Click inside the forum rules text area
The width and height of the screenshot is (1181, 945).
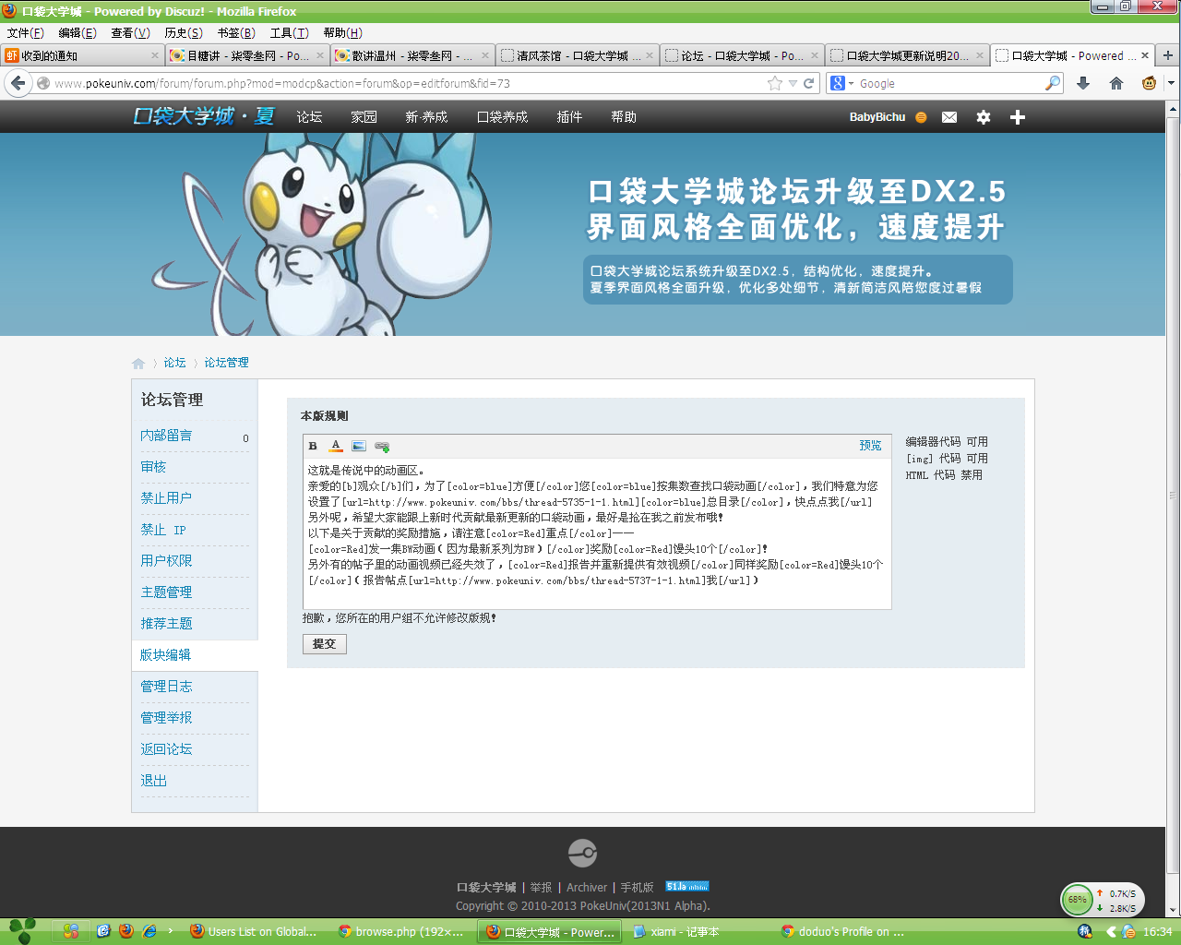point(597,532)
